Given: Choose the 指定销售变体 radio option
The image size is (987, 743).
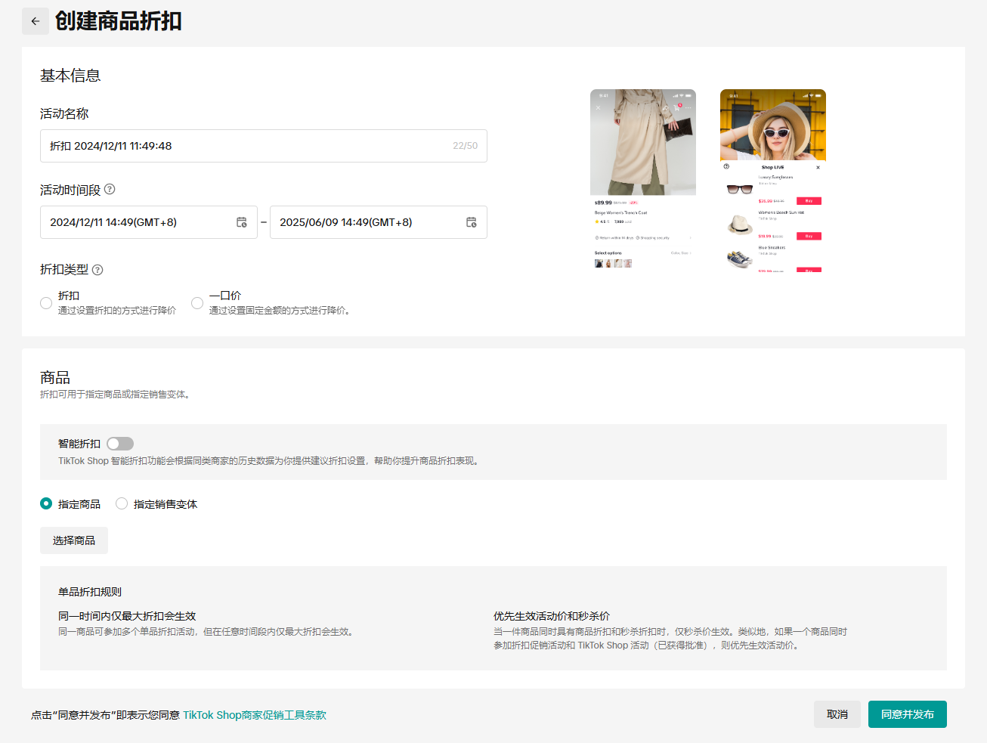Looking at the screenshot, I should point(122,503).
